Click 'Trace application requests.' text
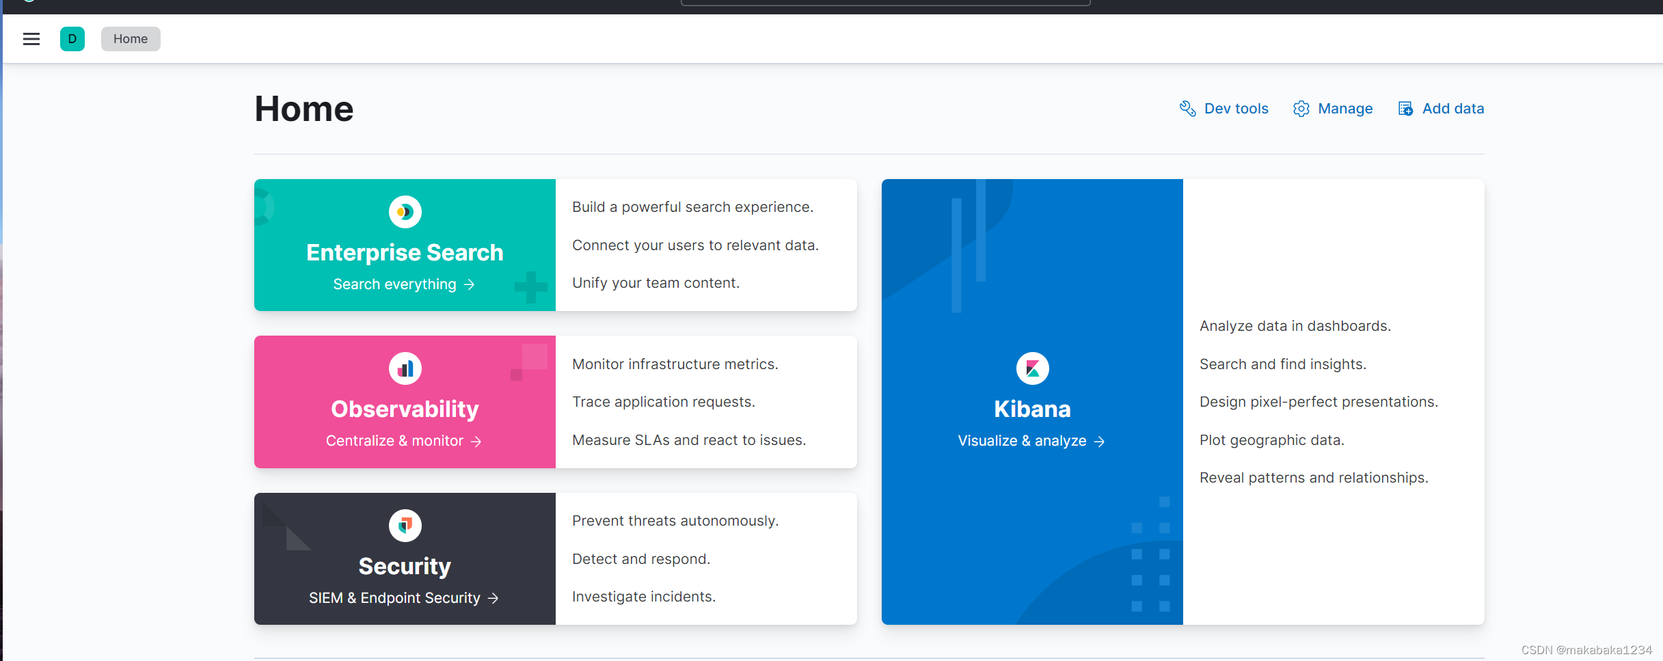This screenshot has height=661, width=1663. tap(664, 402)
